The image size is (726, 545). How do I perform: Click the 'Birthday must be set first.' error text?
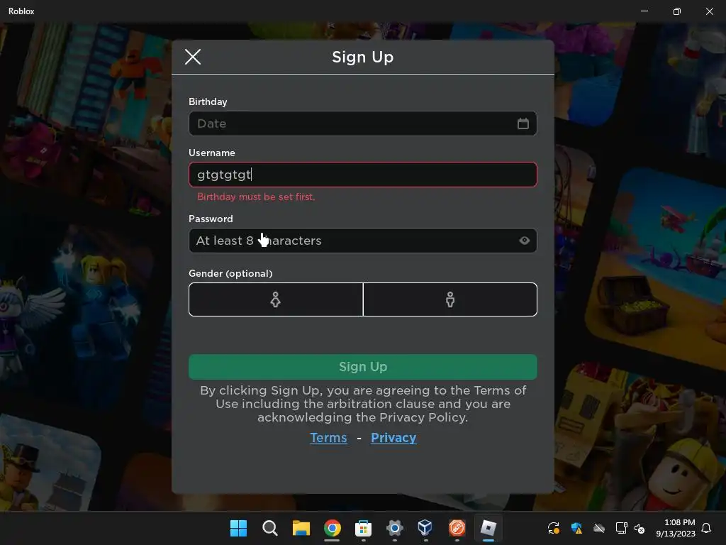256,197
